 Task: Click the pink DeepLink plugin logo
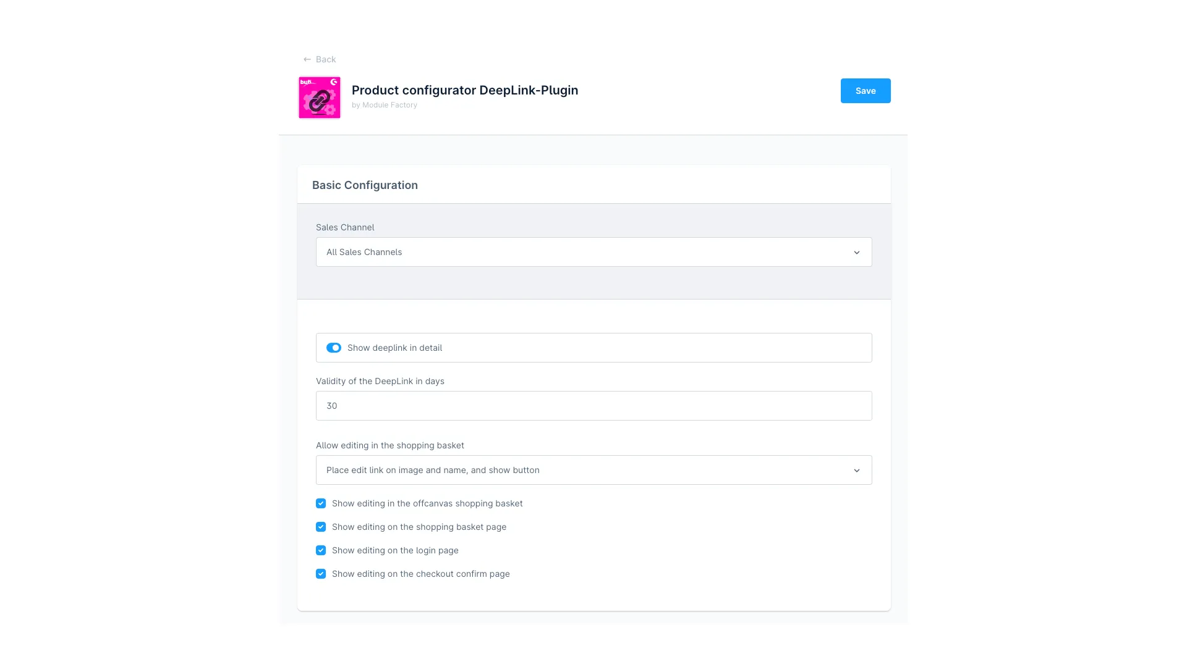pos(319,97)
